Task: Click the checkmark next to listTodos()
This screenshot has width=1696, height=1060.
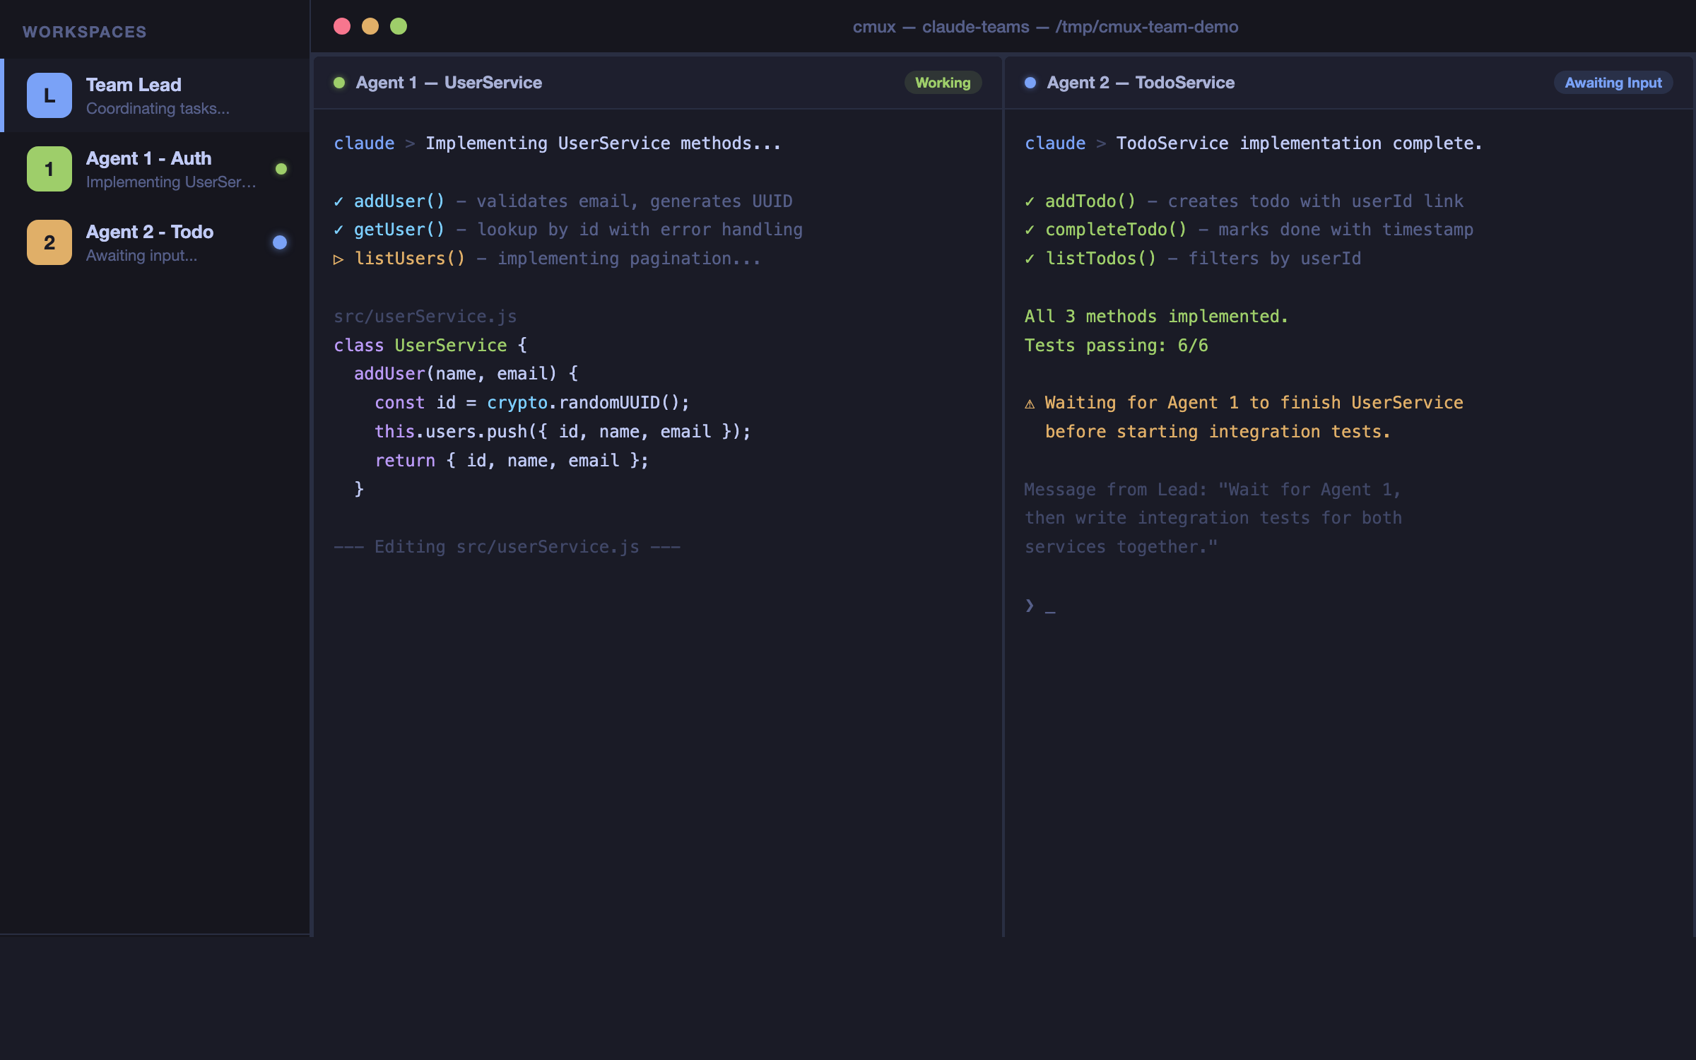Action: coord(1030,259)
